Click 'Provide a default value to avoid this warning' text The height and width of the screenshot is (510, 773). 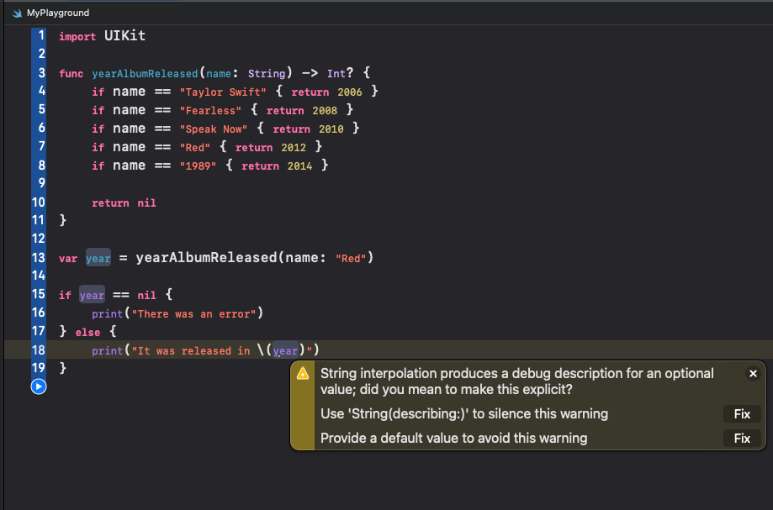point(453,438)
